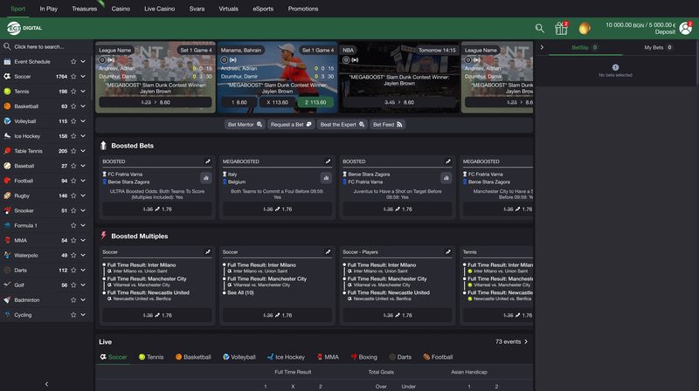Screen dimensions: 699x391
Task: Expand the Table Tennis section chevron
Action: [x=83, y=151]
